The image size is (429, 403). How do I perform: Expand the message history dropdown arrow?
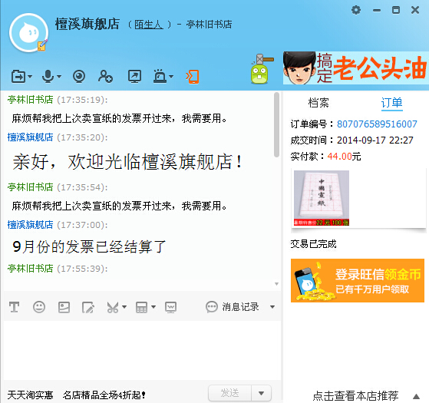click(x=272, y=307)
